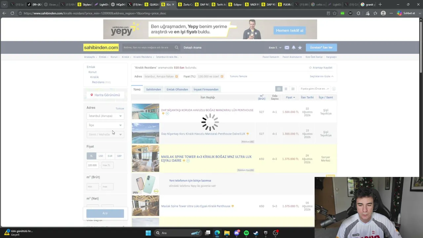The height and width of the screenshot is (238, 423).
Task: Select EUR as the price currency
Action: pos(110,156)
